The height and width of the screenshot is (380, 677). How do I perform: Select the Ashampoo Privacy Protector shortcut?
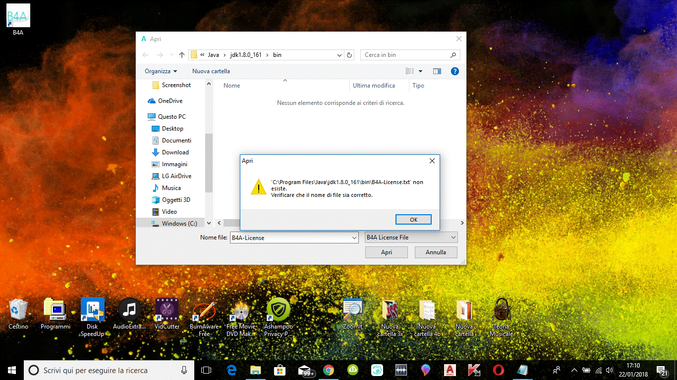tap(278, 317)
